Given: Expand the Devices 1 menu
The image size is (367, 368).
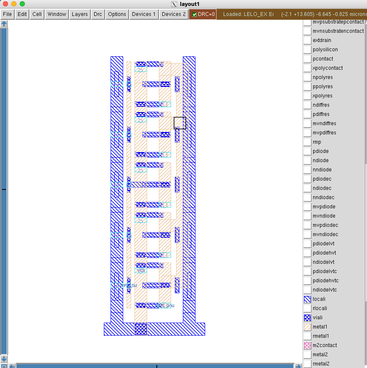Looking at the screenshot, I should (x=144, y=14).
